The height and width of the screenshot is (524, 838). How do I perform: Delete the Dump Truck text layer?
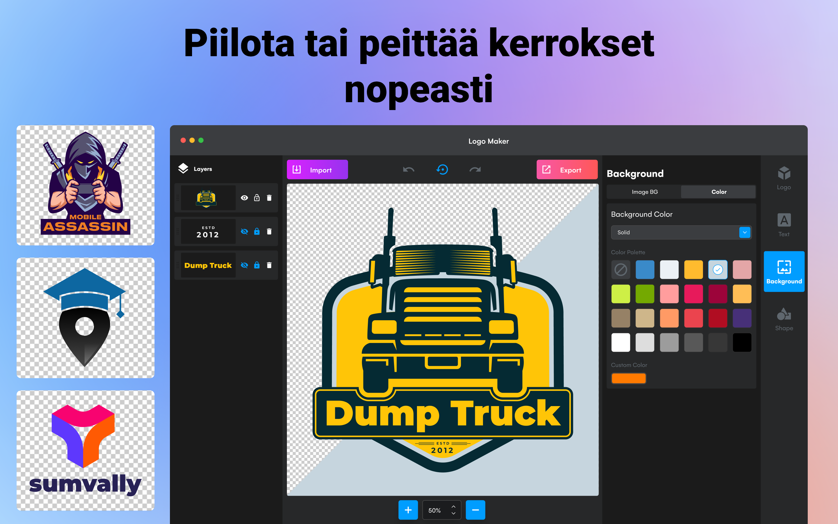tap(269, 265)
